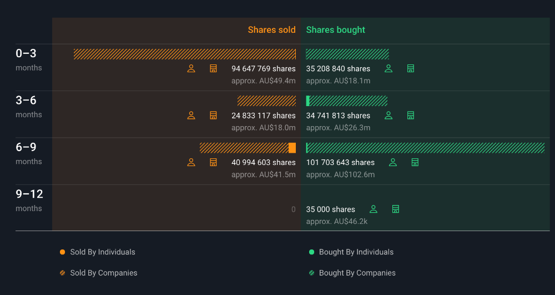Select the Shares bought column header
The height and width of the screenshot is (295, 555).
tap(336, 30)
